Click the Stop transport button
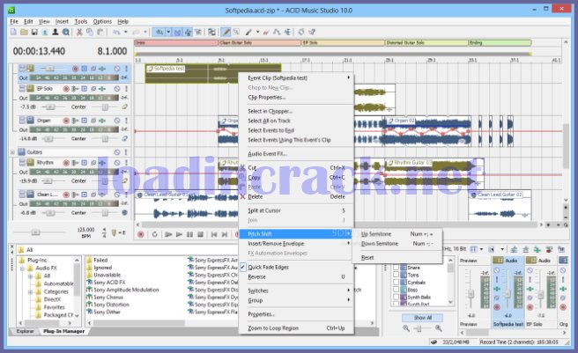Viewport: 578px width, 353px height. click(201, 234)
